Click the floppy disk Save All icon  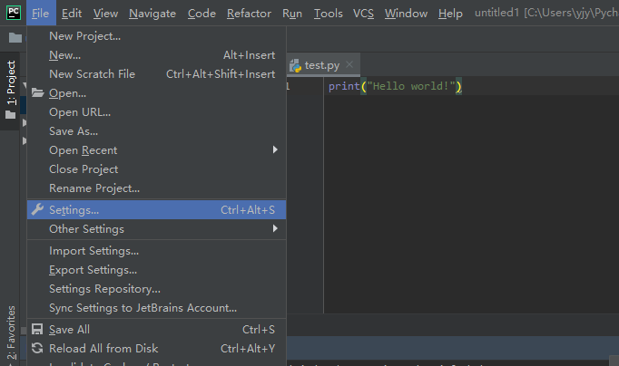click(x=37, y=330)
